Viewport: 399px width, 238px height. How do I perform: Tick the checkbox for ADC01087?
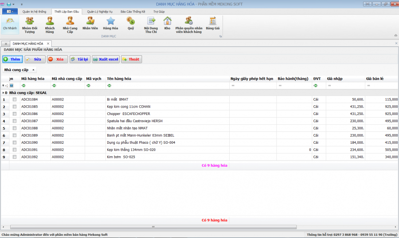pyautogui.click(x=15, y=121)
